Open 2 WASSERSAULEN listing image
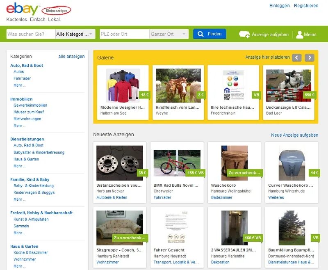This screenshot has height=270, width=328. click(x=234, y=228)
